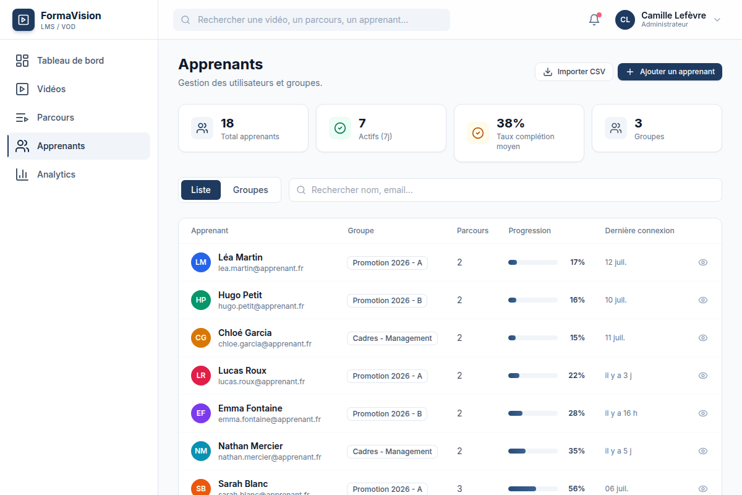Click the Tableau de bord grid icon
This screenshot has height=495, width=742.
pyautogui.click(x=22, y=61)
